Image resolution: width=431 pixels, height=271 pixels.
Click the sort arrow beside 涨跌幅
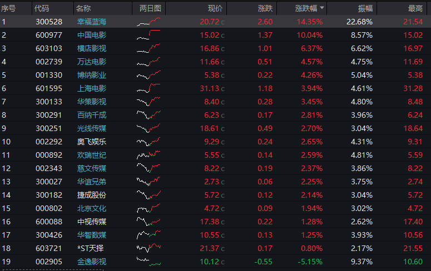point(322,8)
